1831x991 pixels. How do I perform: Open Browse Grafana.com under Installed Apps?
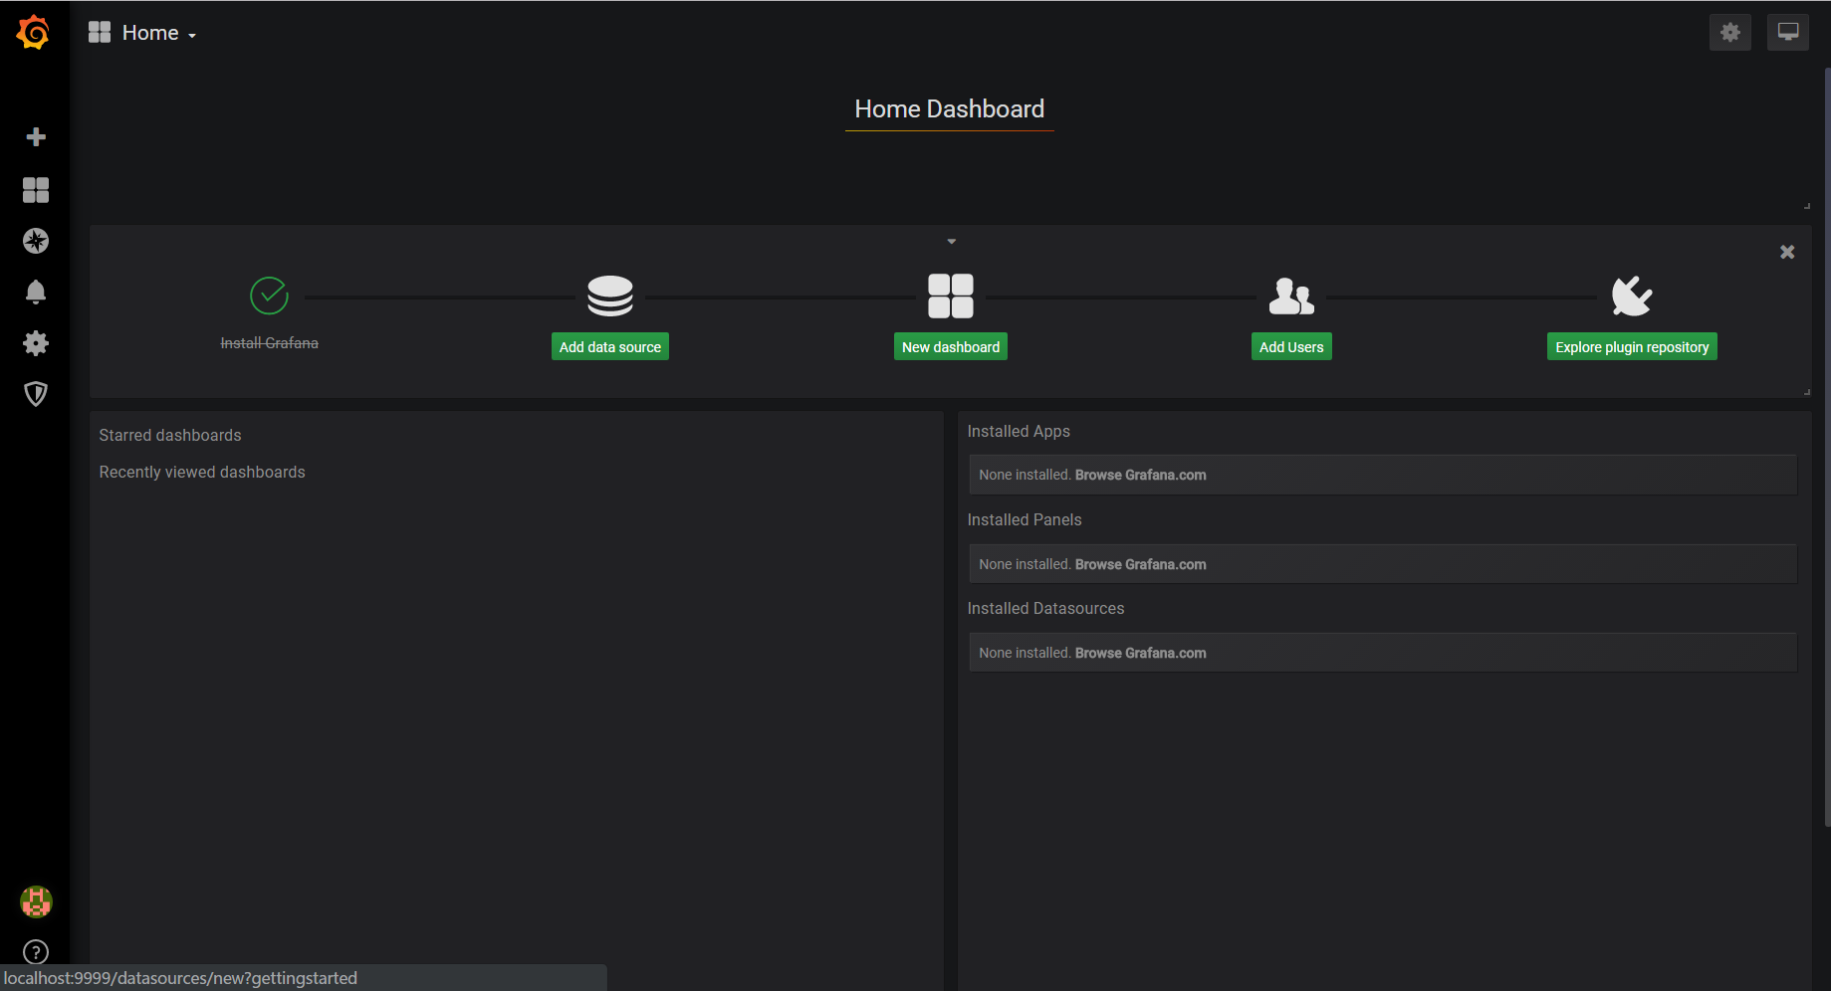(x=1140, y=475)
